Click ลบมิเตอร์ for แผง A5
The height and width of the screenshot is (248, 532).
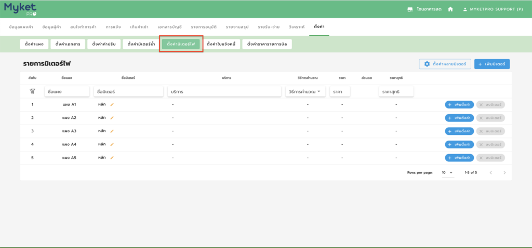490,158
